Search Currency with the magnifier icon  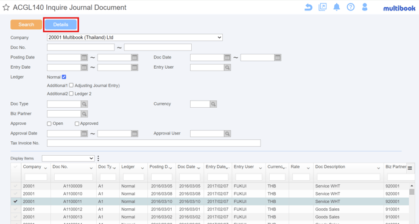click(213, 104)
